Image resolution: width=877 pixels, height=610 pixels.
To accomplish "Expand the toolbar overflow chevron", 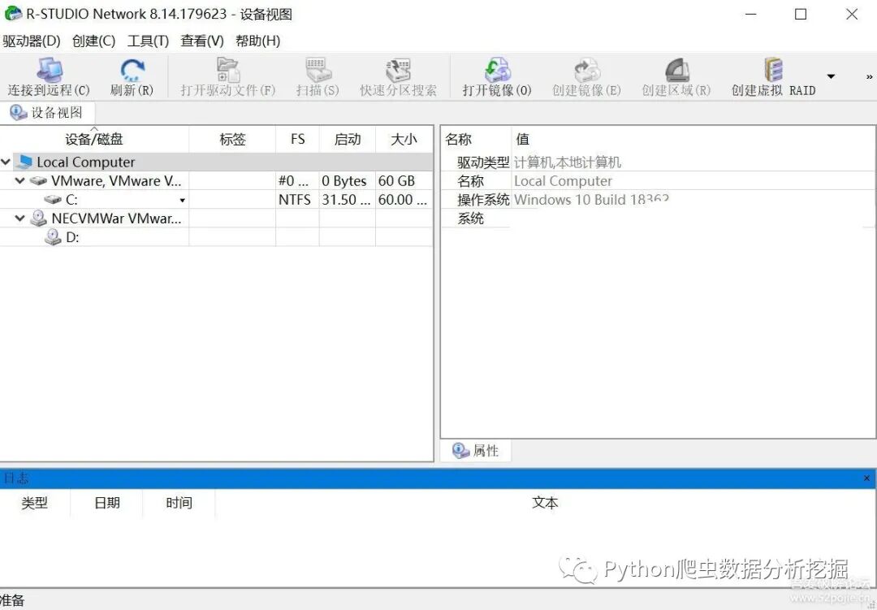I will click(869, 76).
